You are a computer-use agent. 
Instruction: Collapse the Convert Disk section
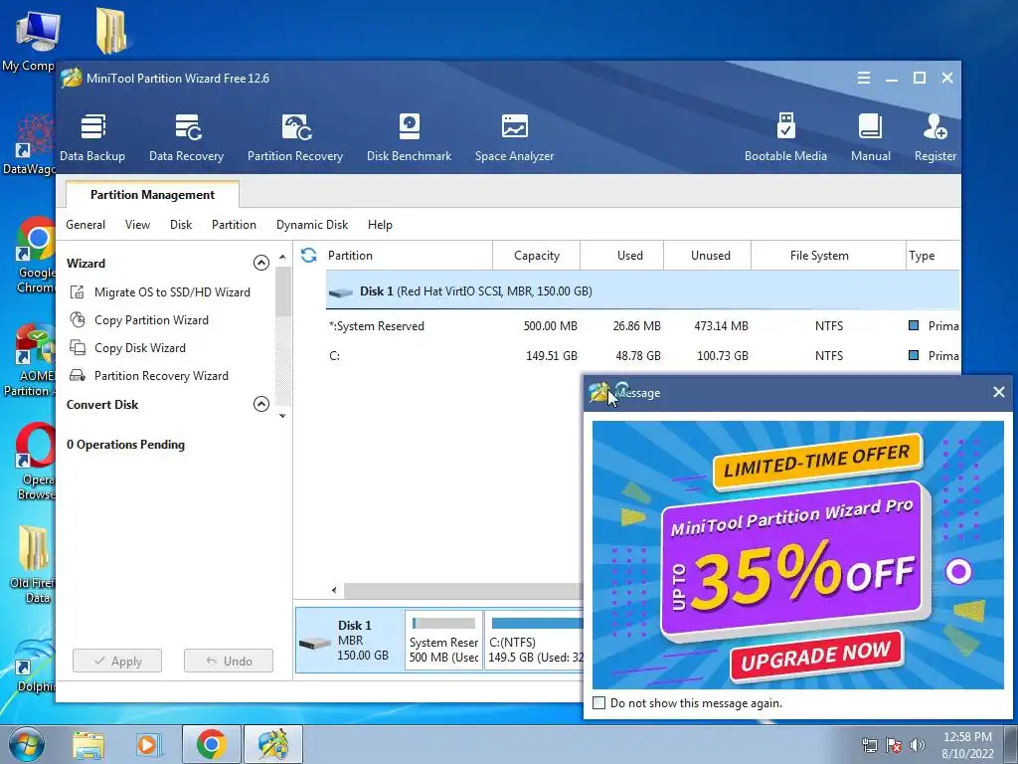point(261,404)
